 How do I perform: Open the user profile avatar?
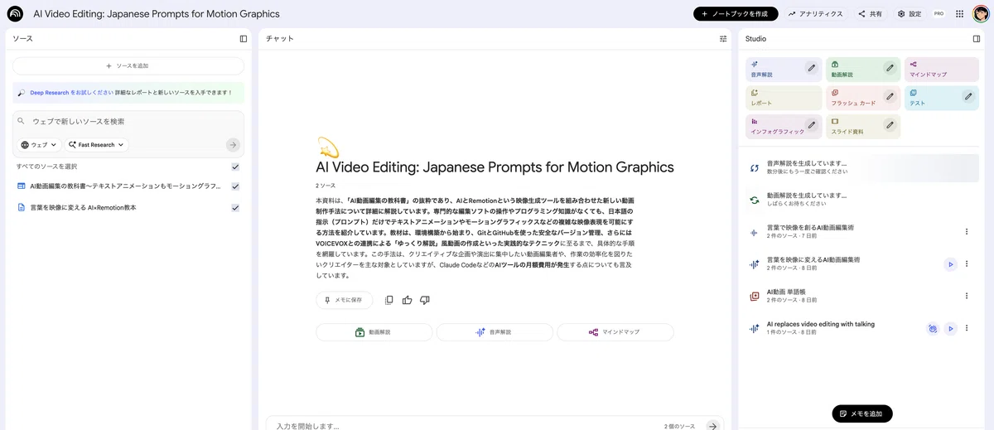(x=980, y=14)
